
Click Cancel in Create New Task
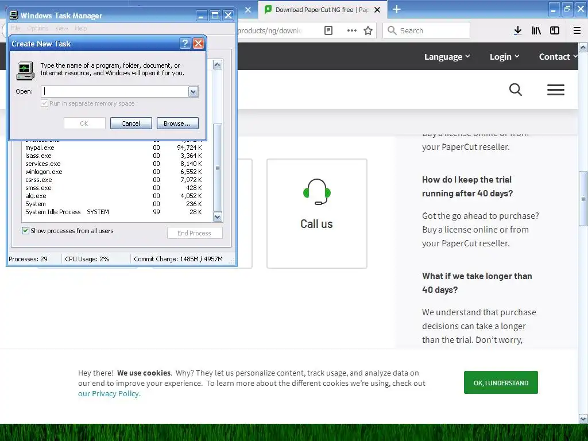(131, 123)
